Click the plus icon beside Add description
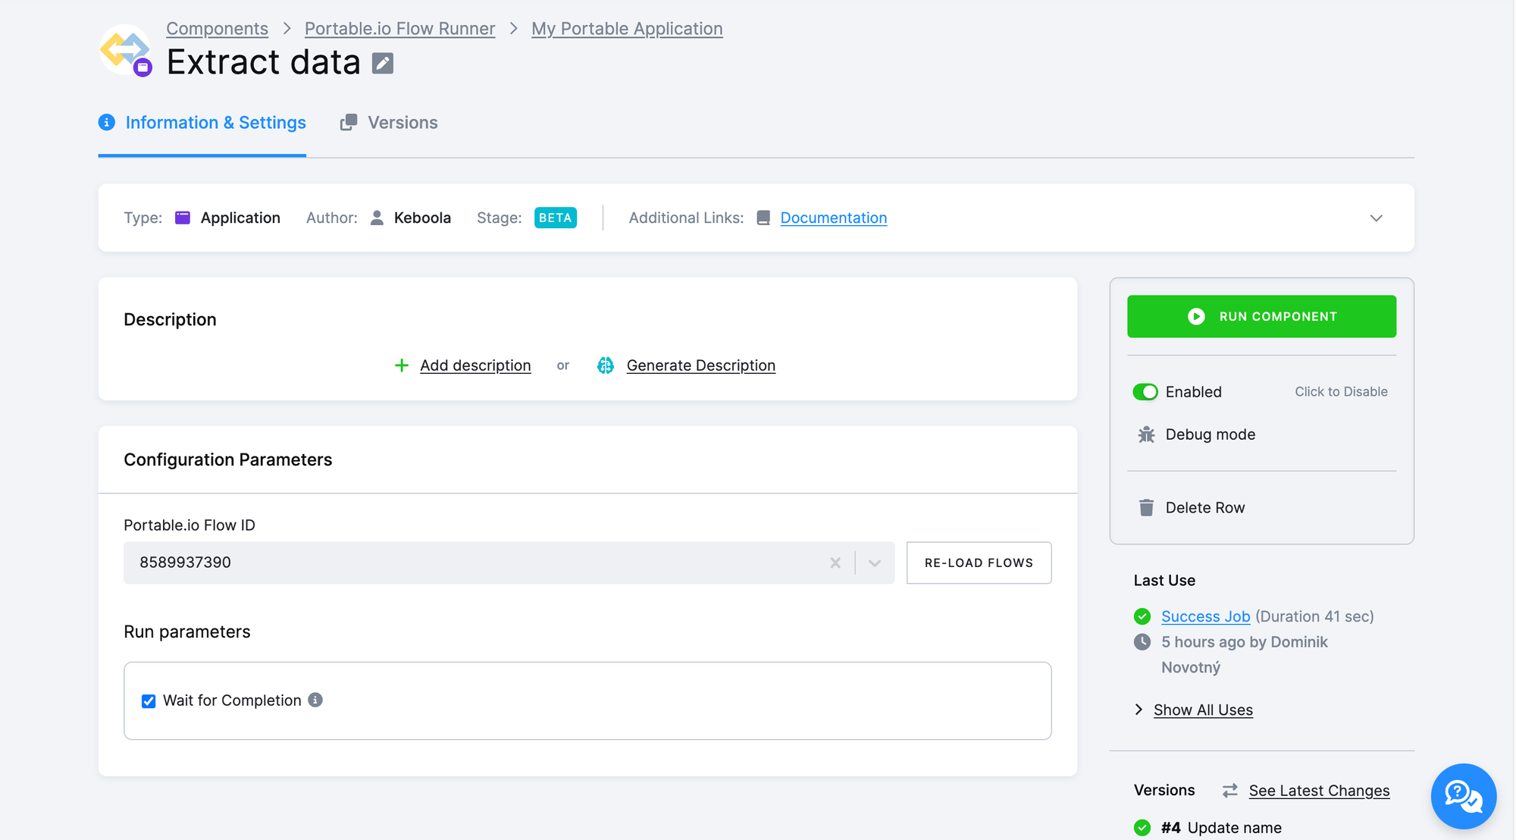 pos(401,365)
